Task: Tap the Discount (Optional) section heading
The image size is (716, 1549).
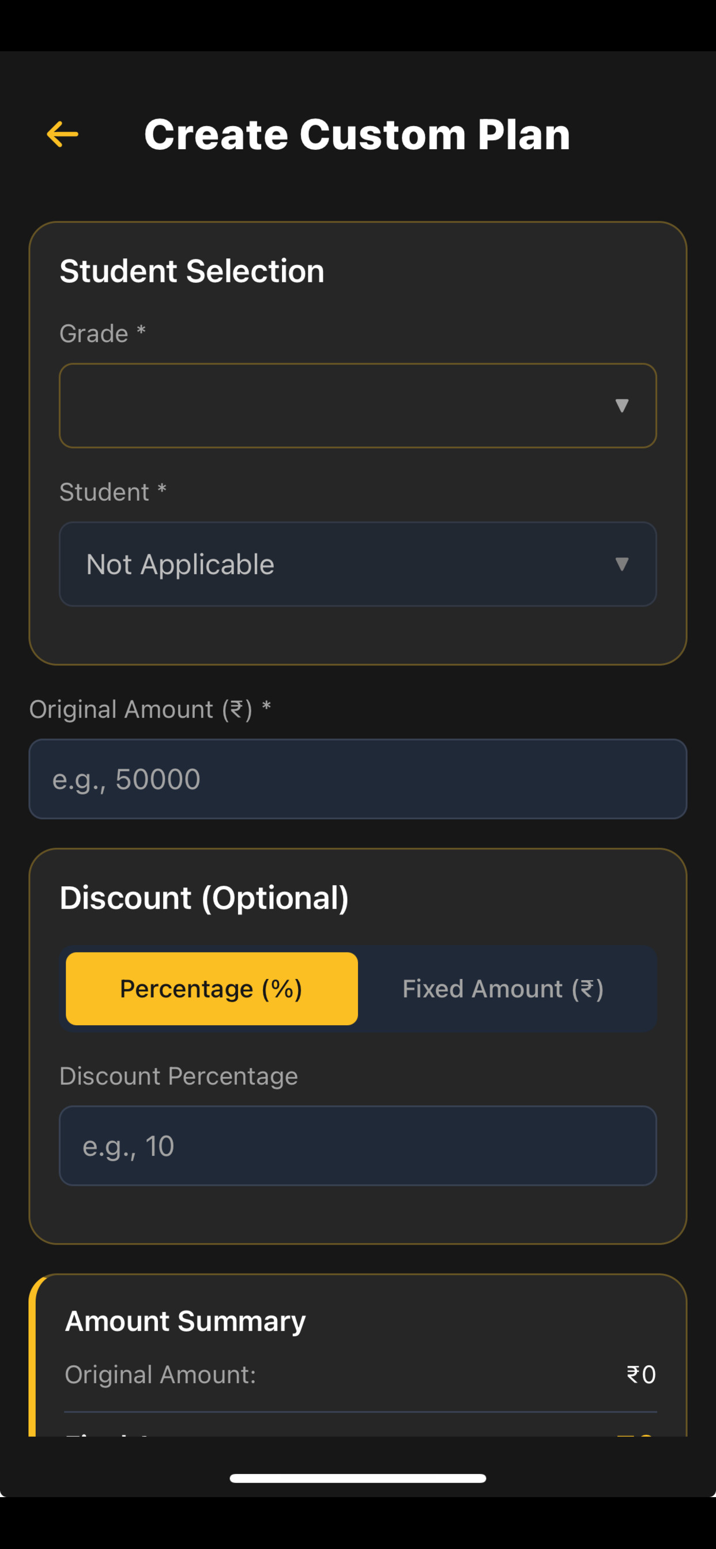Action: coord(205,898)
